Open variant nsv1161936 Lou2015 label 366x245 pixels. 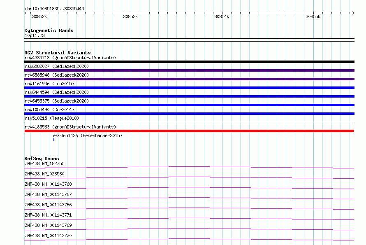[49, 84]
